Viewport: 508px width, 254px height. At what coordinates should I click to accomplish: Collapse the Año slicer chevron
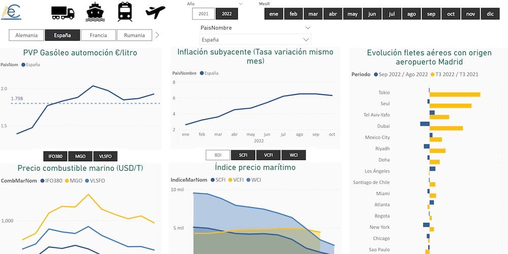click(x=240, y=4)
